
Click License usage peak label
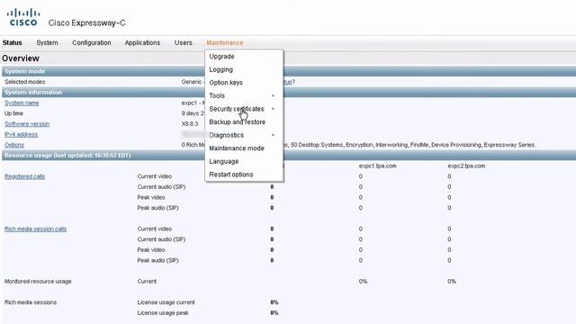coord(163,313)
